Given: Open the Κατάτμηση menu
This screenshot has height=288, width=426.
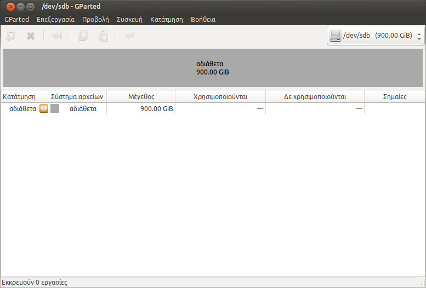Looking at the screenshot, I should [x=167, y=20].
